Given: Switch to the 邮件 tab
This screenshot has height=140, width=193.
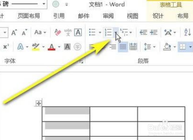Looking at the screenshot, I should pyautogui.click(x=84, y=16).
